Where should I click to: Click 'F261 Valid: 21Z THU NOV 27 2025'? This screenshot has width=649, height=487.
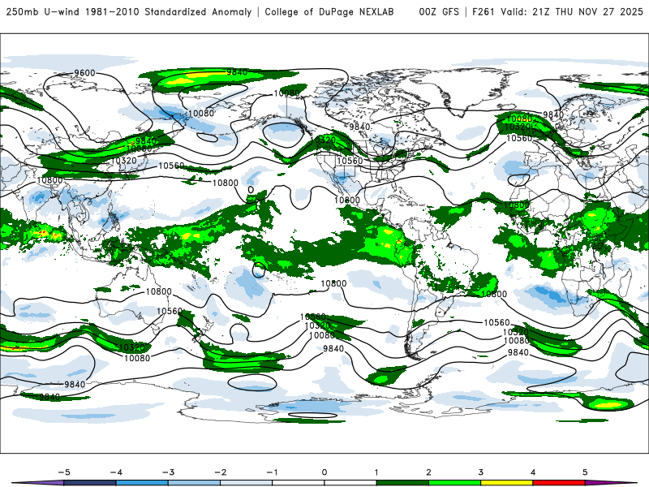557,12
